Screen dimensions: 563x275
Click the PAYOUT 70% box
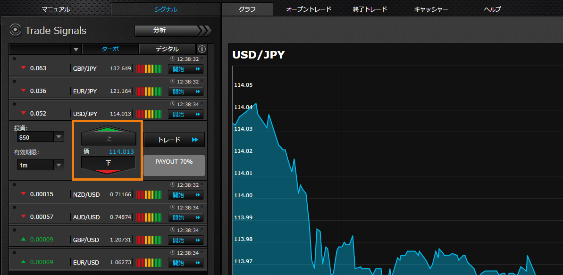pos(174,166)
